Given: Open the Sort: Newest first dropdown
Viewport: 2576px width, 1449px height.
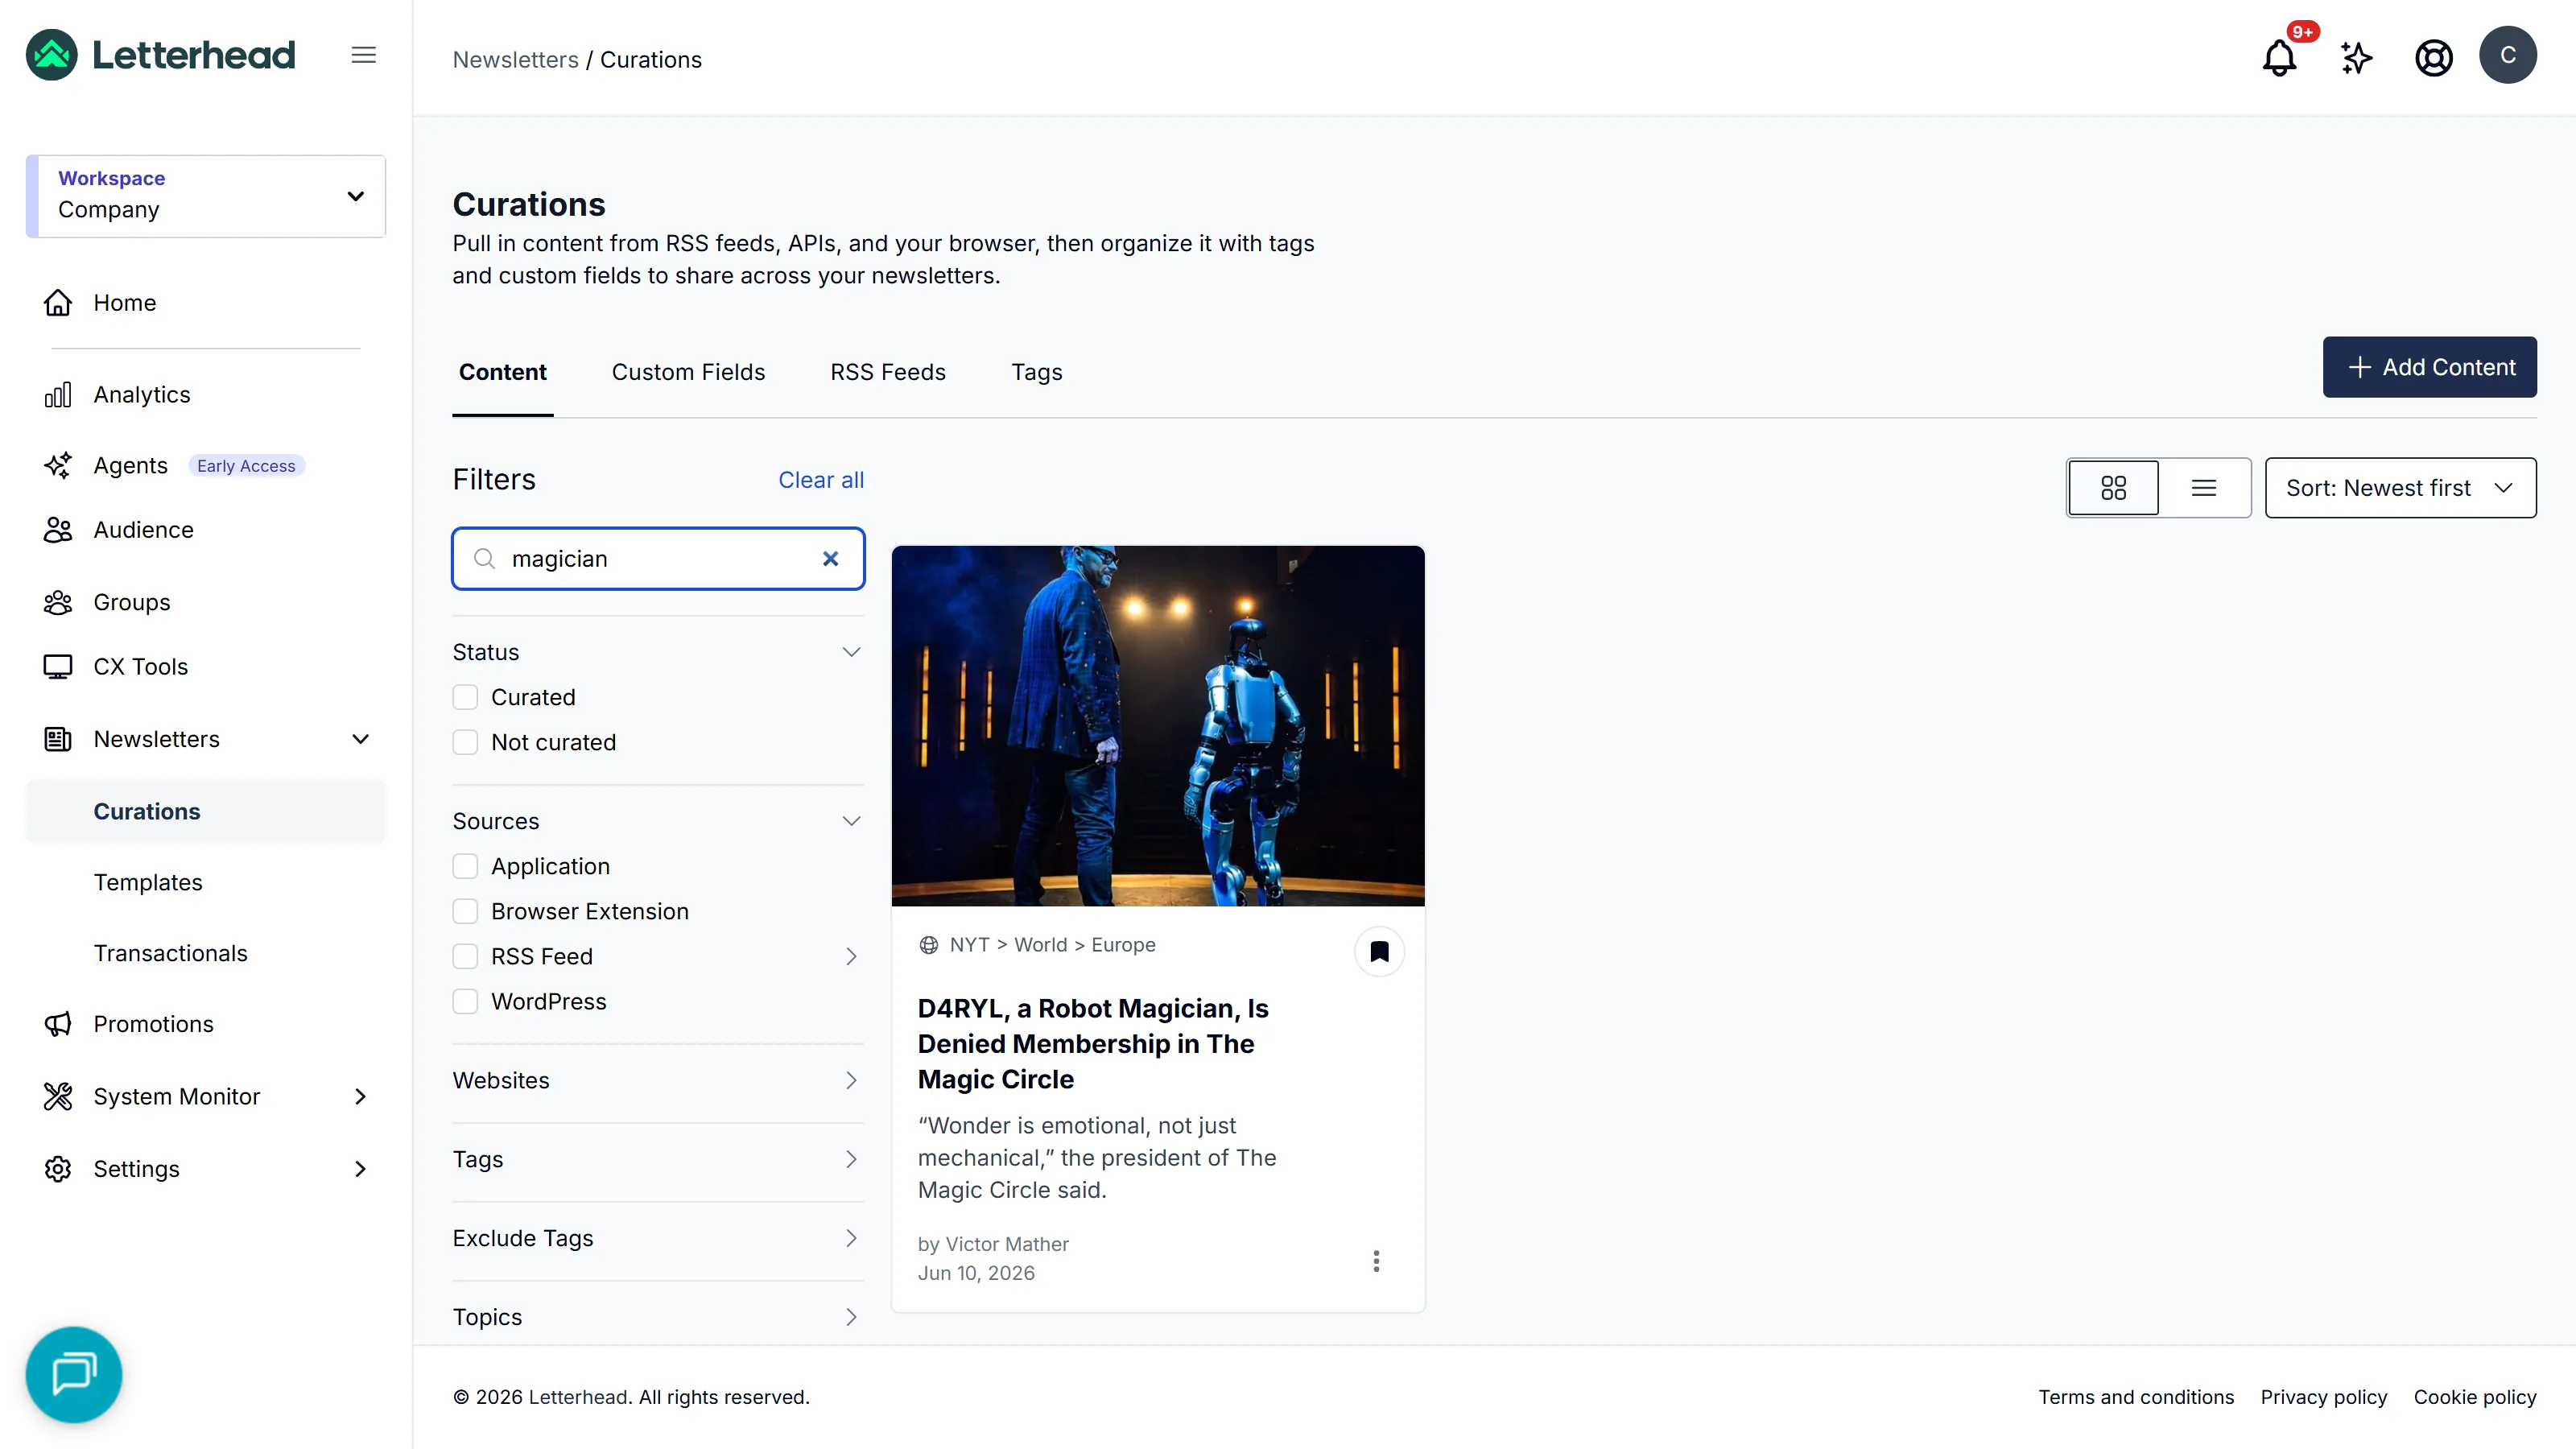Looking at the screenshot, I should 2400,488.
